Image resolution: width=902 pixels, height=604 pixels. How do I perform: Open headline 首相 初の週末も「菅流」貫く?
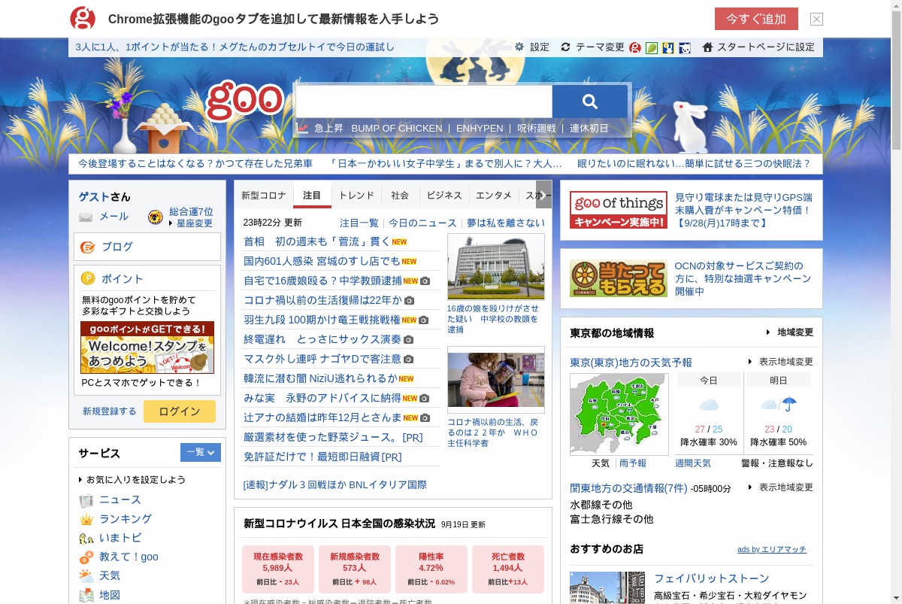pos(317,241)
